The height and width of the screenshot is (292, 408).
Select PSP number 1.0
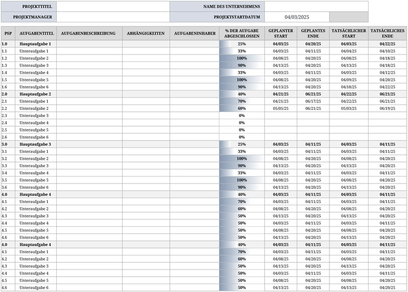pos(8,44)
